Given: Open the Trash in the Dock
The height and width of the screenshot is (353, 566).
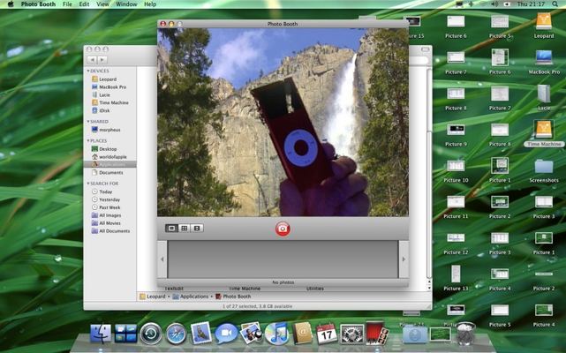Looking at the screenshot, I should 465,334.
